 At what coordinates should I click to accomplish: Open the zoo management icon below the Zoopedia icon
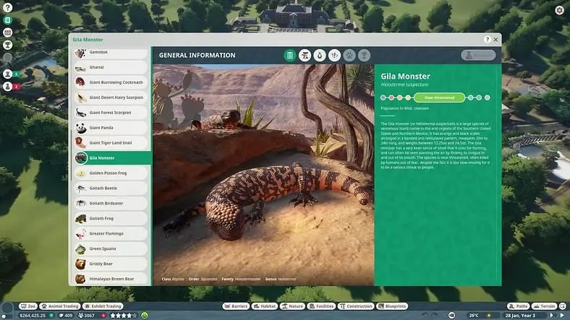(x=7, y=33)
